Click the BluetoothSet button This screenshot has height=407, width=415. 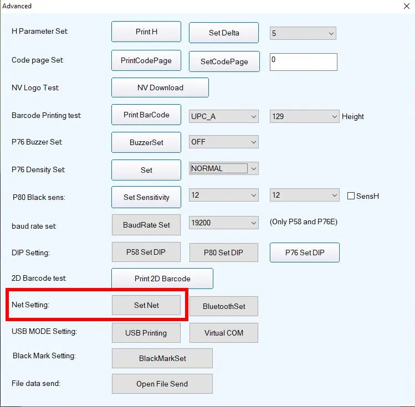point(224,306)
